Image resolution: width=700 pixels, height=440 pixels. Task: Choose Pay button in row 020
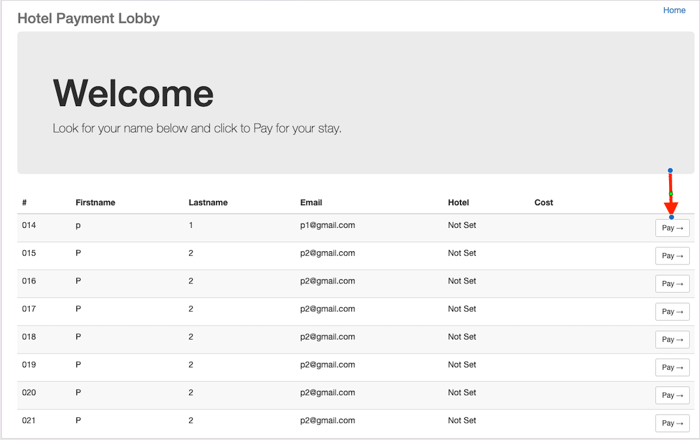pyautogui.click(x=672, y=395)
